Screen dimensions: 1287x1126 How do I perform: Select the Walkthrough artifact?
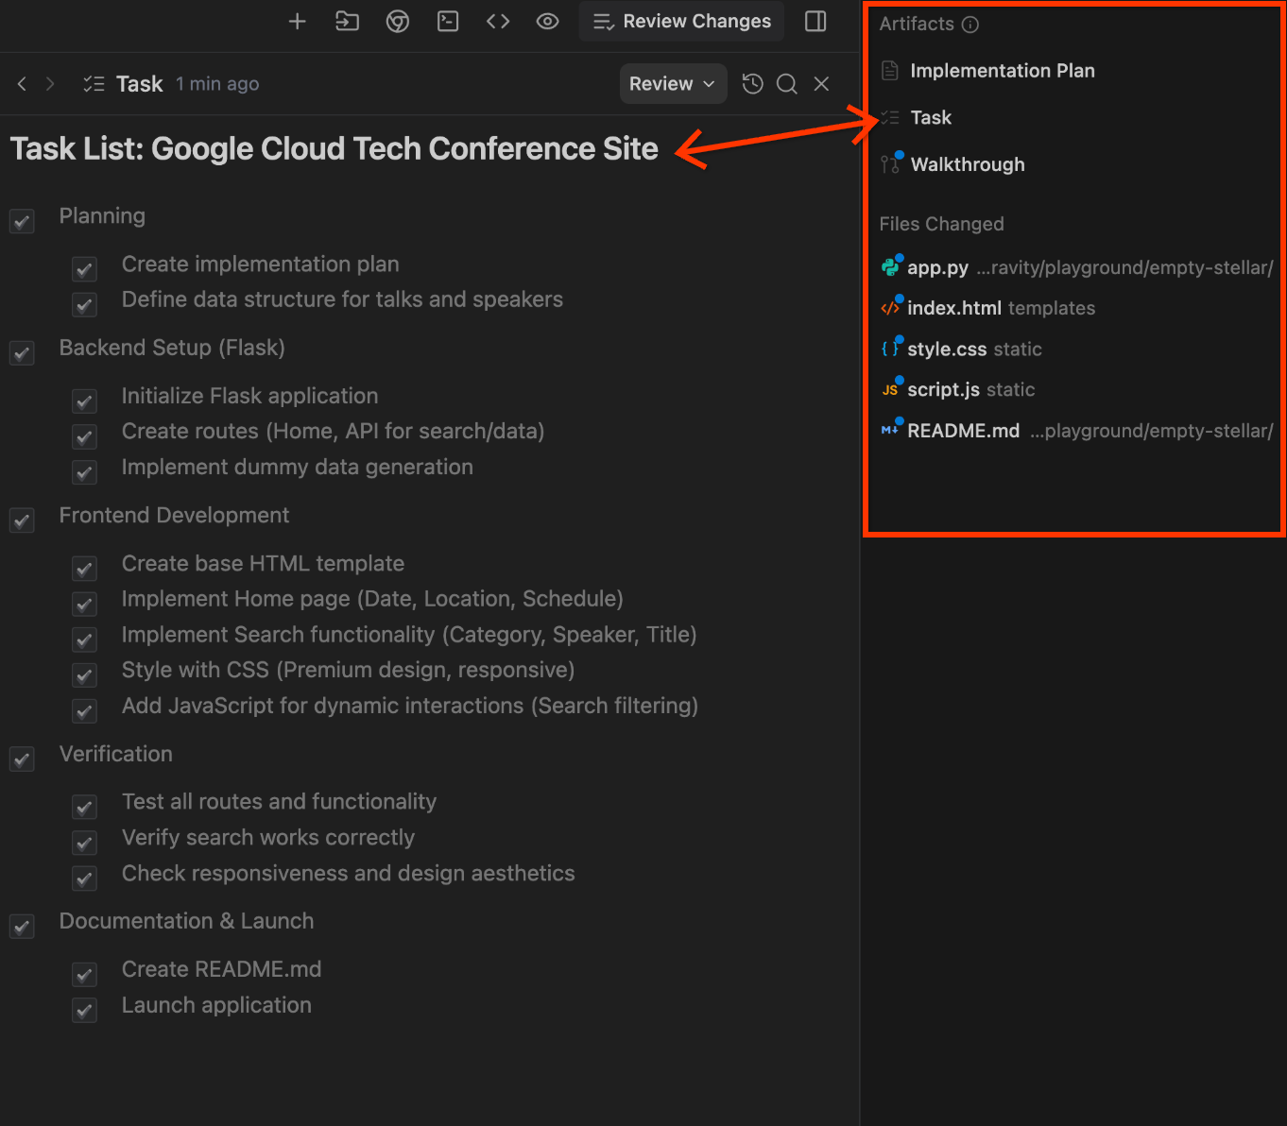coord(967,164)
